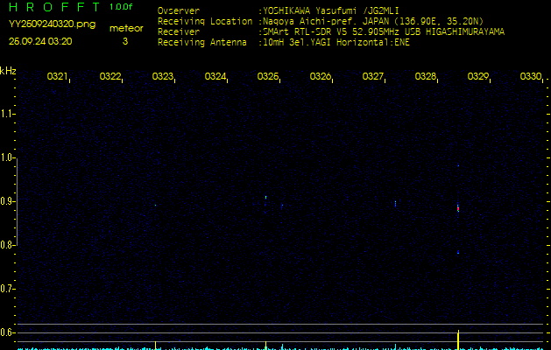Screen dimensions: 551x350
Task: Click the Receiver field label
Action: tap(179, 32)
